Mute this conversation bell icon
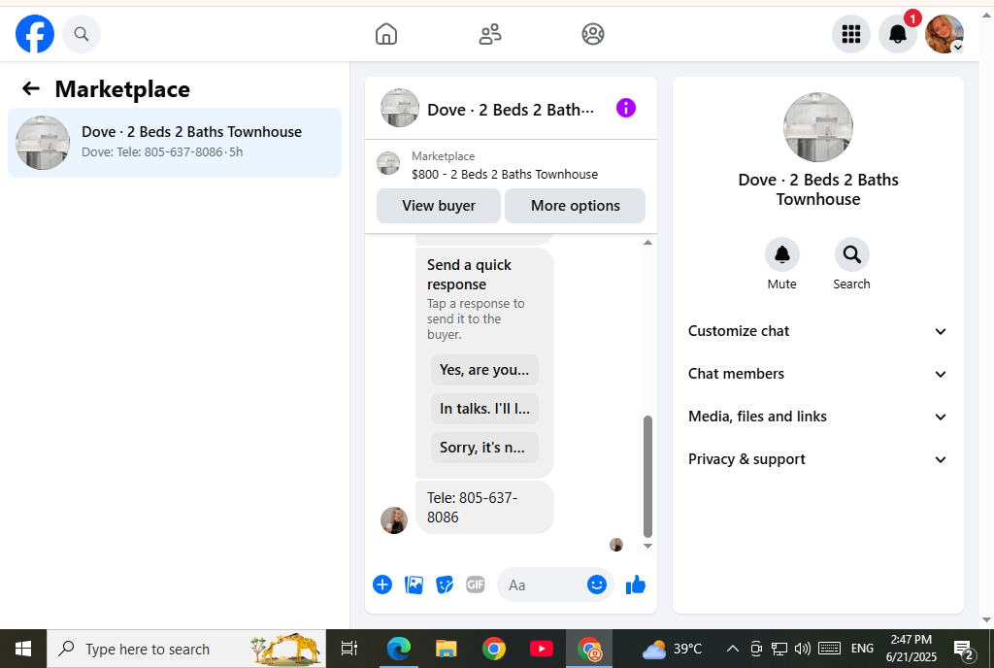Viewport: 994px width, 668px height. click(781, 254)
